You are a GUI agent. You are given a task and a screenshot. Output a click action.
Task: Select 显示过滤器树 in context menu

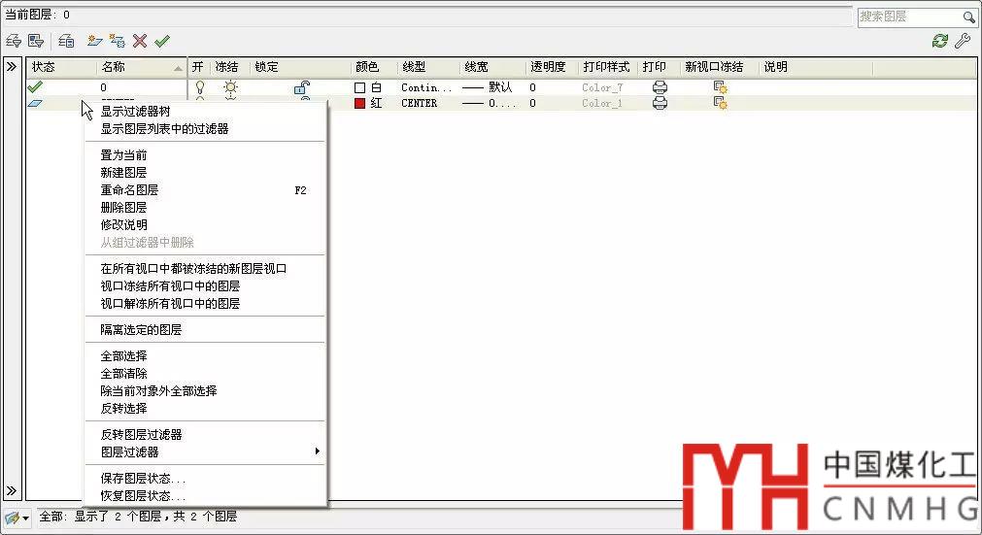tap(135, 112)
